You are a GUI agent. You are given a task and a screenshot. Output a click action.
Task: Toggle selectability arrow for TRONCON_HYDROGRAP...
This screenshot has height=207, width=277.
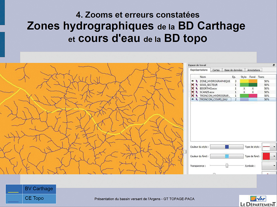coord(197,96)
